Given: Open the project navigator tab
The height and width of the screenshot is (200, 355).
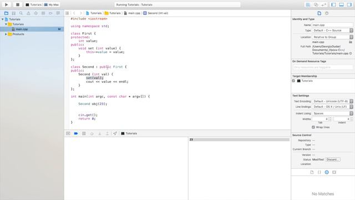Looking at the screenshot, I should click(6, 13).
